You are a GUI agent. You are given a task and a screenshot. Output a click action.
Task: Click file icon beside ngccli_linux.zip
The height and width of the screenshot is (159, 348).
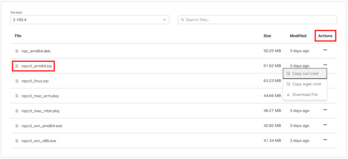pyautogui.click(x=17, y=81)
